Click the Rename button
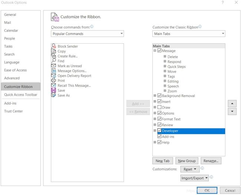The image size is (241, 195). (x=211, y=161)
